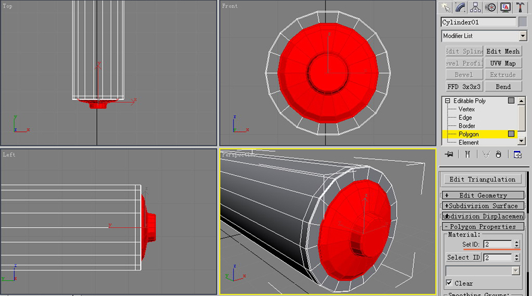This screenshot has height=296, width=532.
Task: Expand the Edit Geometry rollout
Action: (483, 195)
